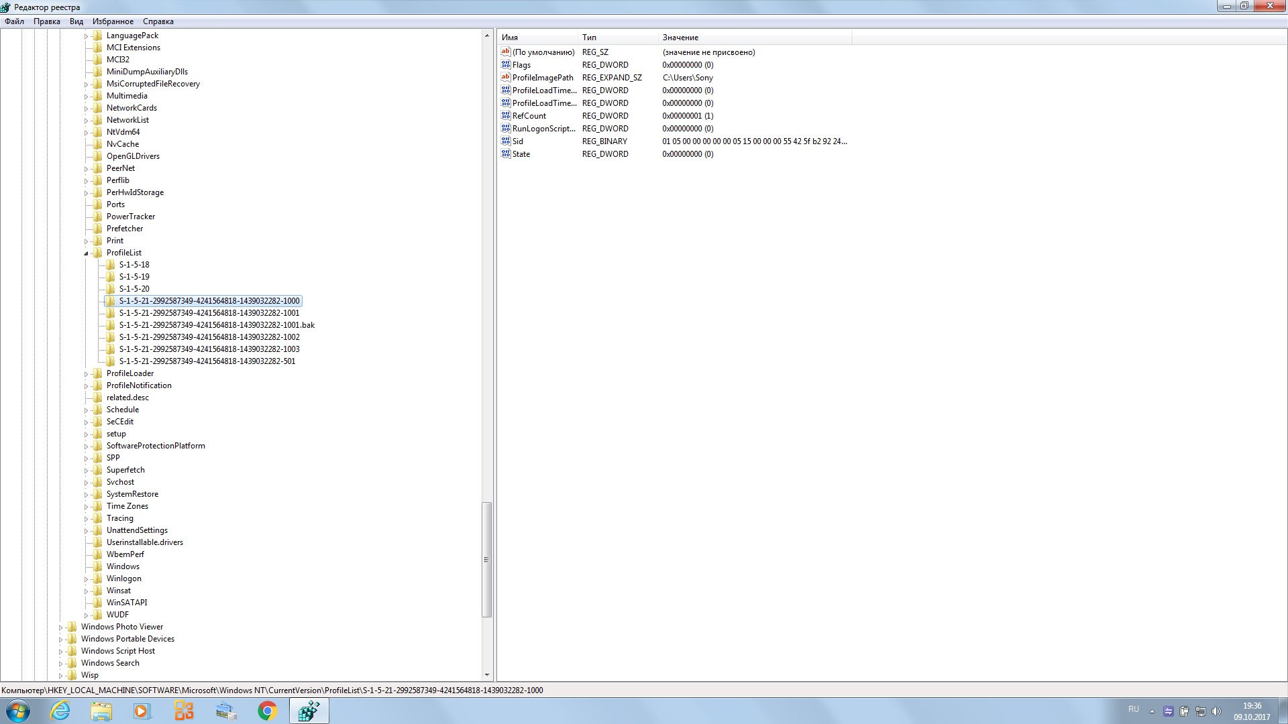Click the State DWORD value icon

(506, 154)
